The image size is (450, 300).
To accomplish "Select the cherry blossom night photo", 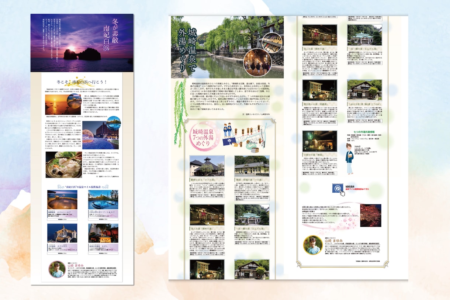I will click(371, 215).
